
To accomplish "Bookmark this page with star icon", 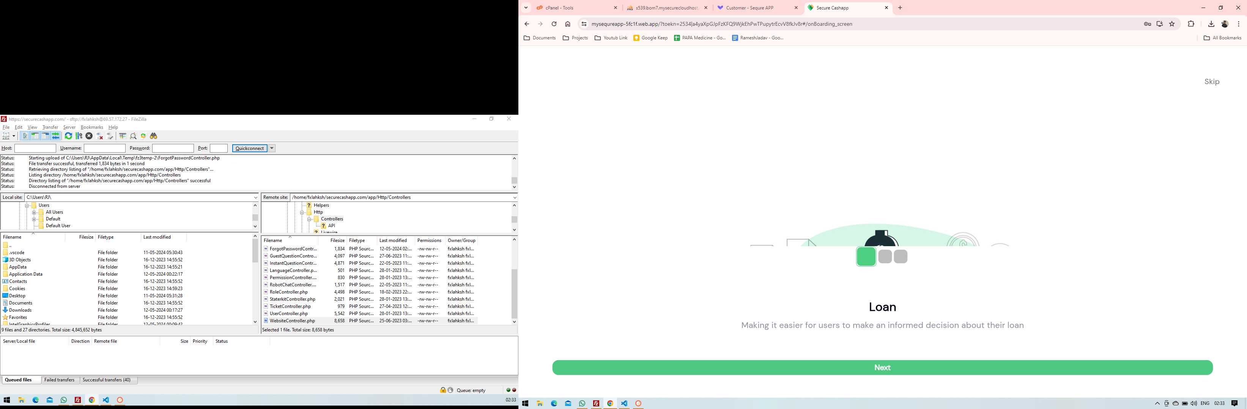I will 1172,24.
